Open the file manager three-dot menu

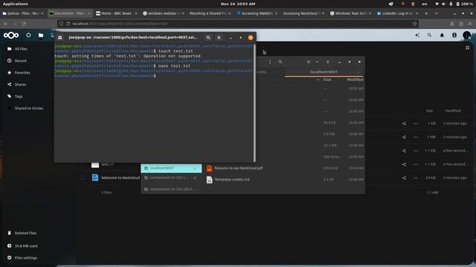tap(270, 62)
